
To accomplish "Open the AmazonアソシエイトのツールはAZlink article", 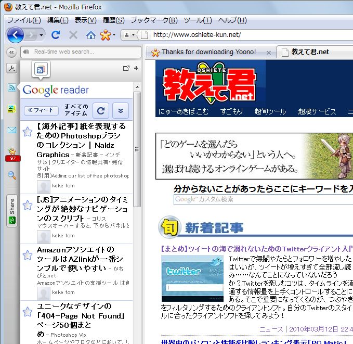I will tap(80, 259).
